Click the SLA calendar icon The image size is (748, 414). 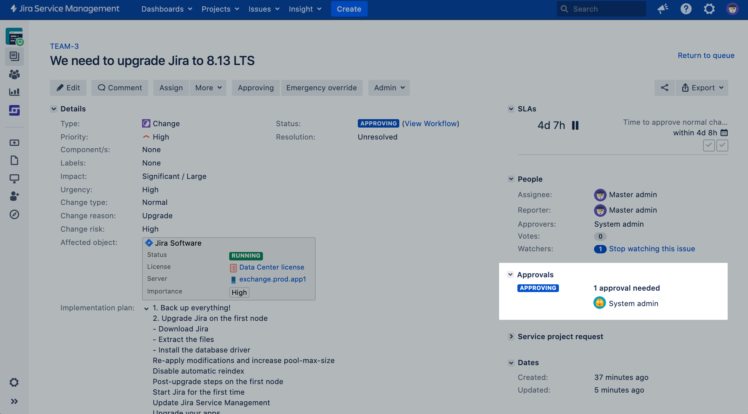(724, 133)
